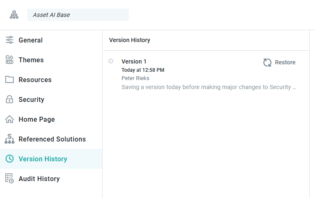This screenshot has width=315, height=198.
Task: Open the Themes section
Action: 51,60
